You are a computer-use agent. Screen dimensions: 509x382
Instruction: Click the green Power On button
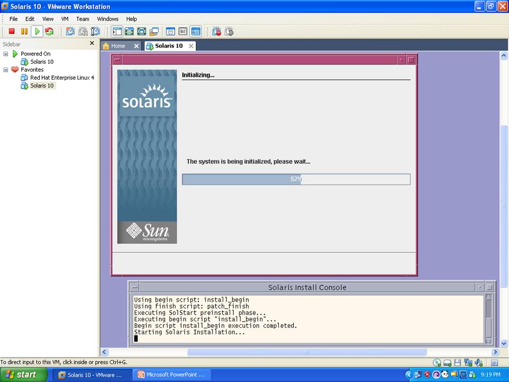(x=37, y=31)
